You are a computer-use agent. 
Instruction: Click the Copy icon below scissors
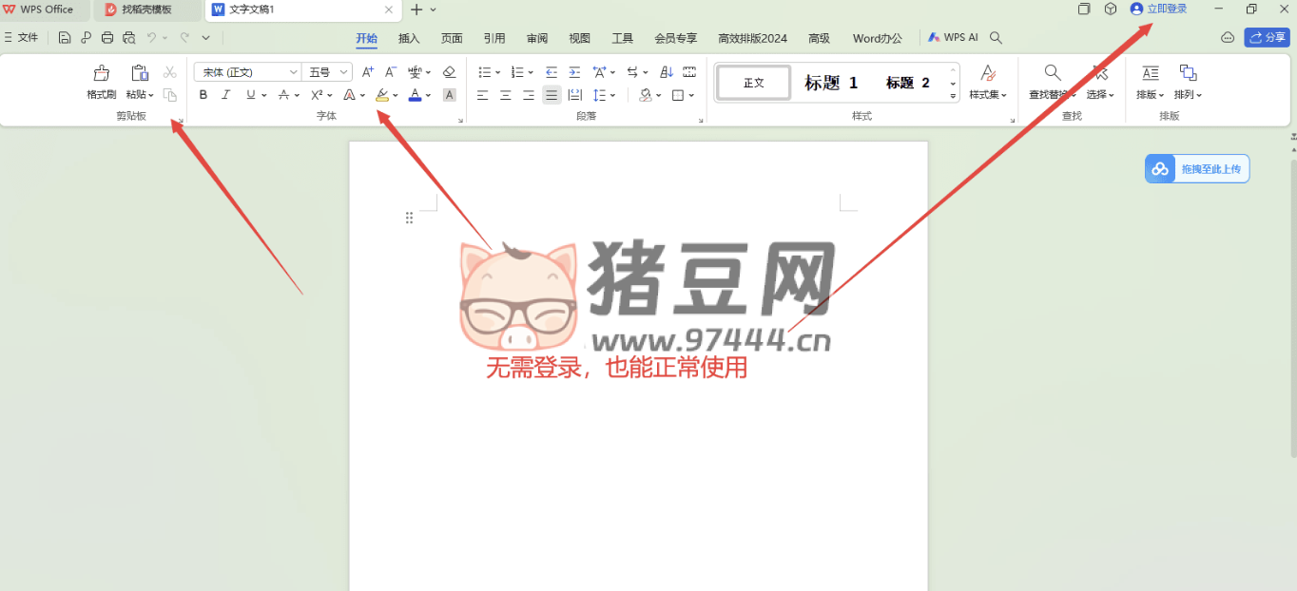170,95
